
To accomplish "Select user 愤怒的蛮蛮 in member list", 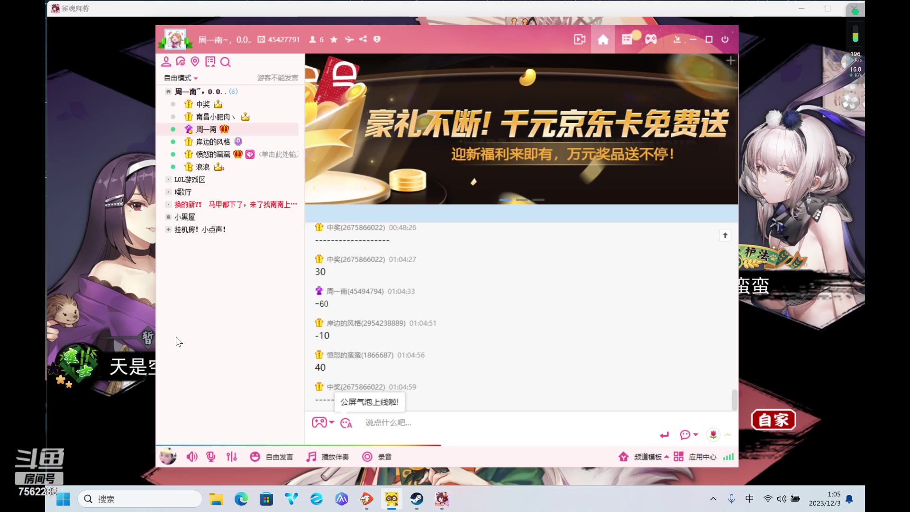I will click(213, 155).
